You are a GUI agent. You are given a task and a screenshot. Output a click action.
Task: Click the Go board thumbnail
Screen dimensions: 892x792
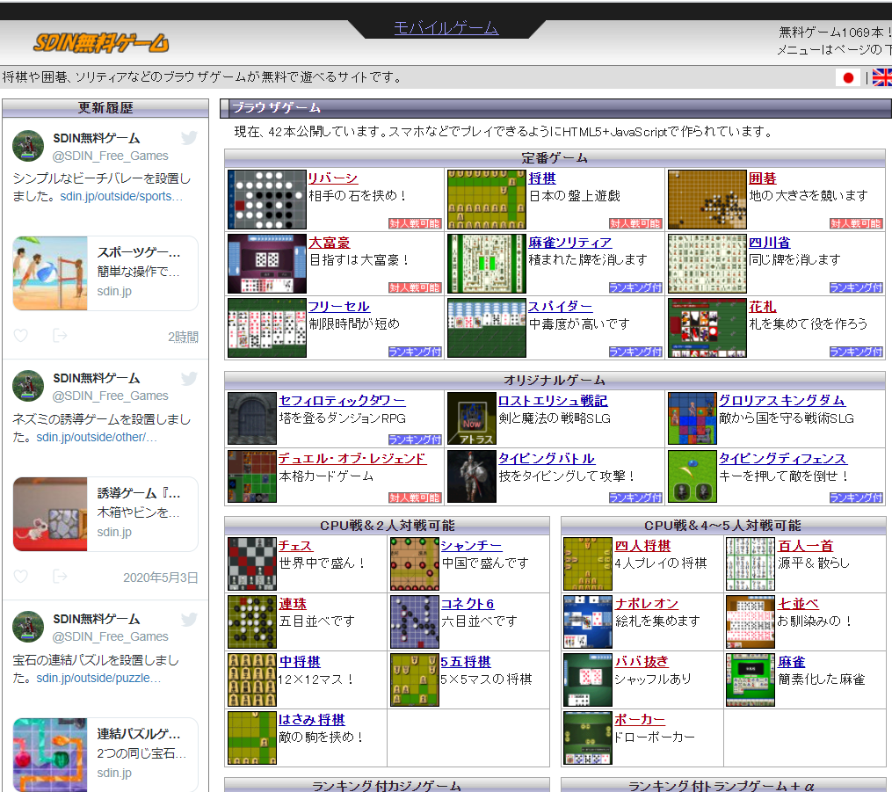(x=707, y=200)
